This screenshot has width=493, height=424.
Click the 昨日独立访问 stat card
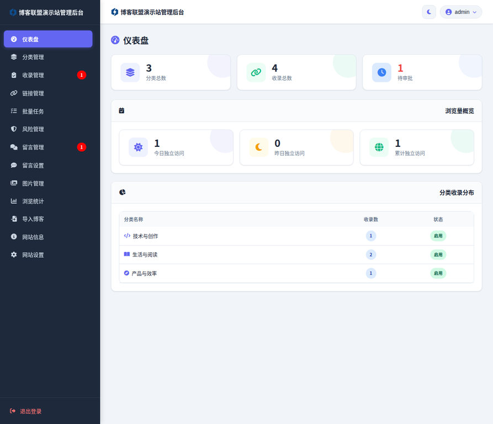(x=296, y=147)
